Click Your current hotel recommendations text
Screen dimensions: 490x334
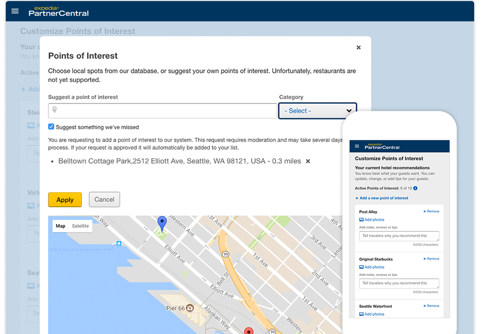click(392, 168)
